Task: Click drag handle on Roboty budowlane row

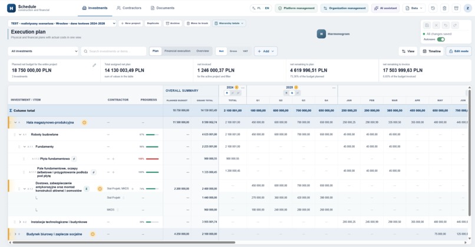Action: (15, 135)
